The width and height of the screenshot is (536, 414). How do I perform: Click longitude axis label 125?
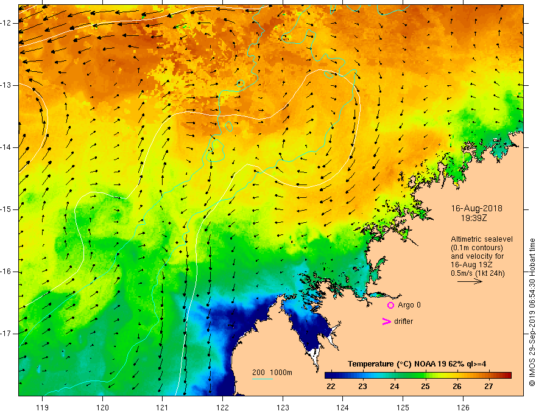tap(403, 407)
